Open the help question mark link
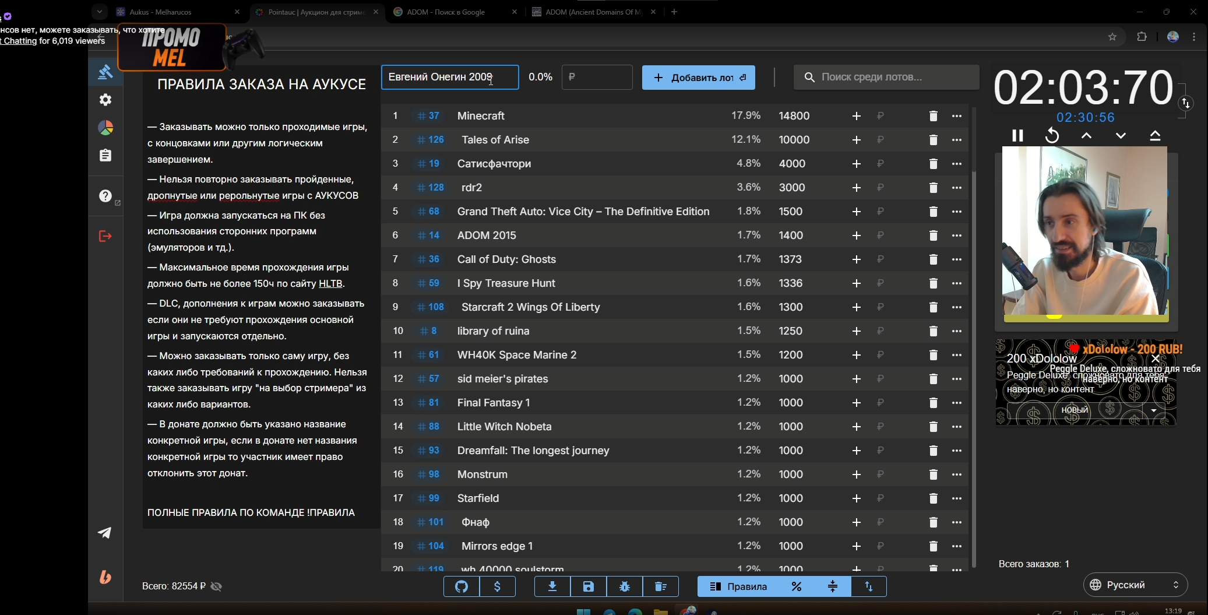Screen dimensions: 1208x615 pyautogui.click(x=105, y=196)
